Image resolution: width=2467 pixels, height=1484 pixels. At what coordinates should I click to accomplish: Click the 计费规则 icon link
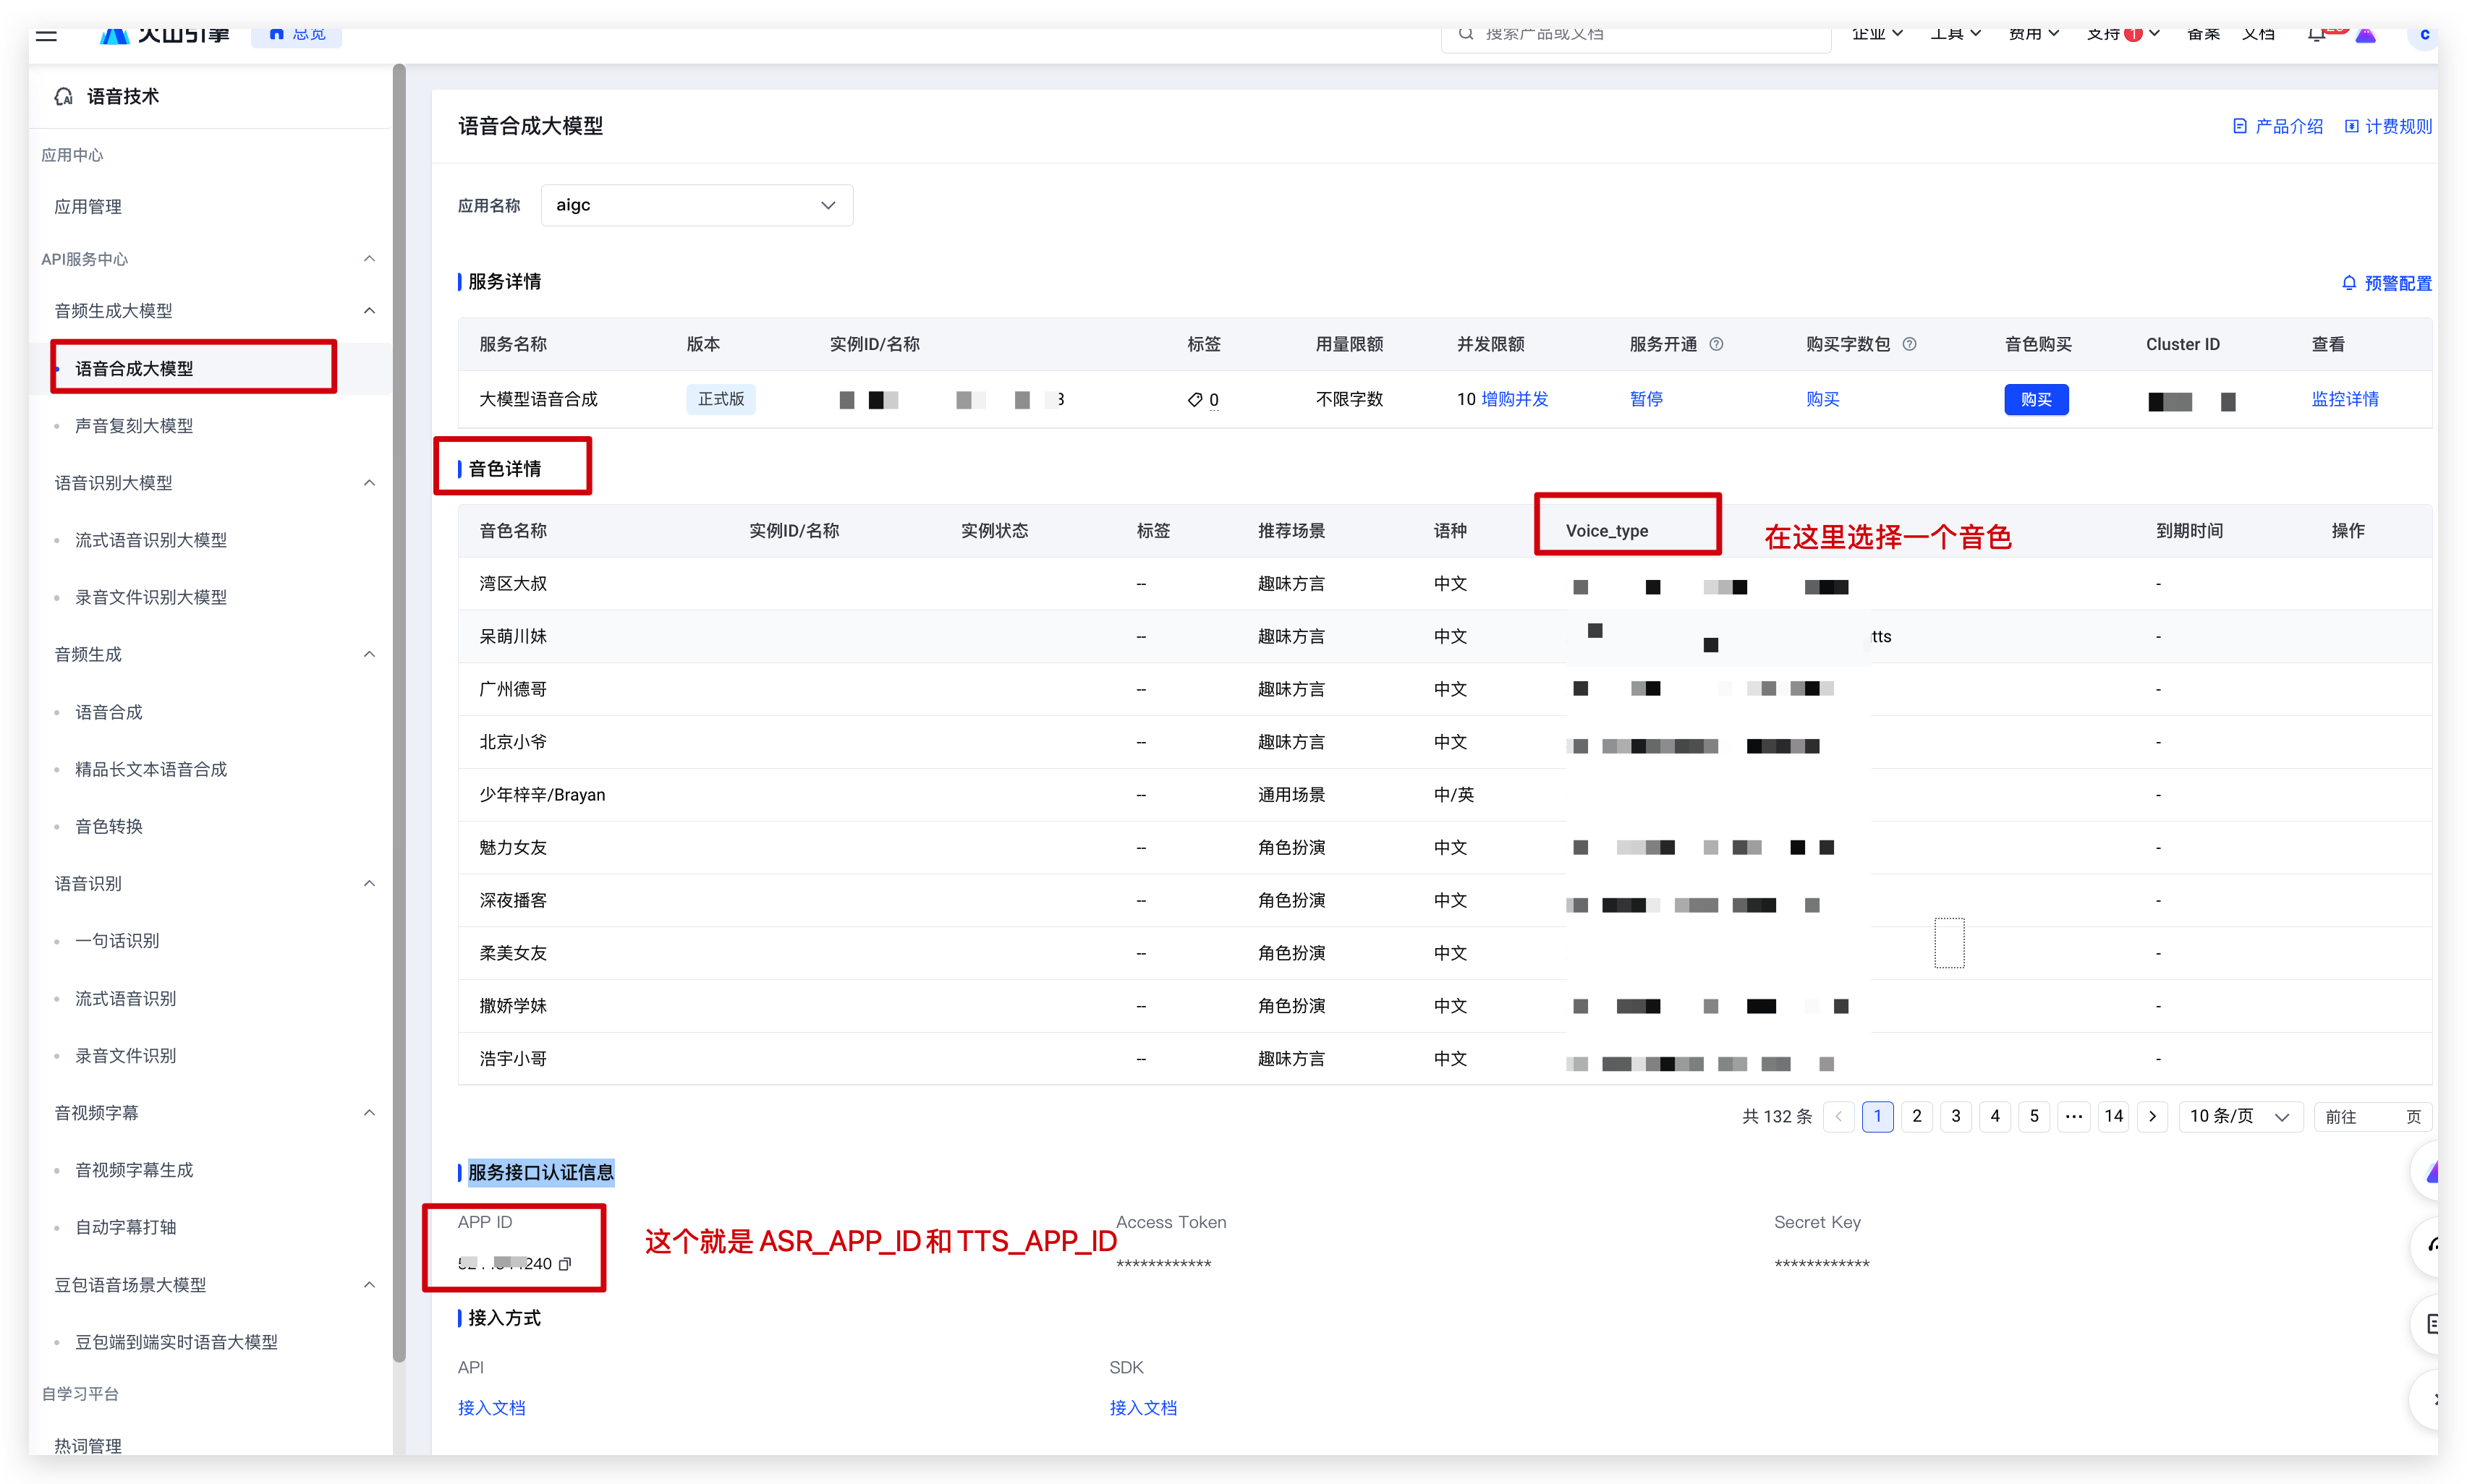click(2352, 126)
